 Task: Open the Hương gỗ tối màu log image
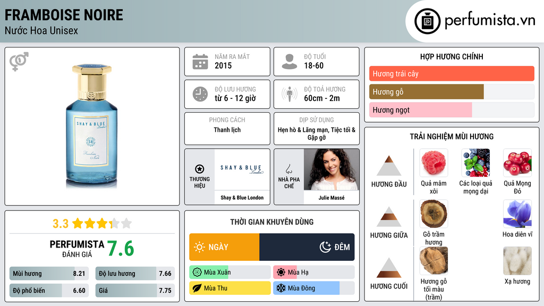click(x=433, y=261)
